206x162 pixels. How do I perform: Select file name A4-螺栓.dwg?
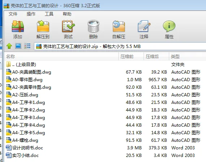pos(25,140)
